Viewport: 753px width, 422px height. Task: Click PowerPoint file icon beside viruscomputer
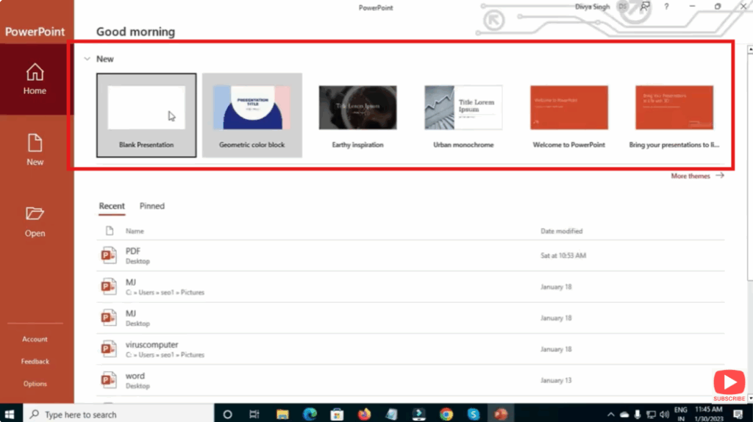click(x=109, y=349)
